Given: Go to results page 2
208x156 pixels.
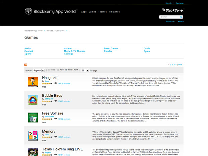Looking at the screenshot, I should pos(171,65).
